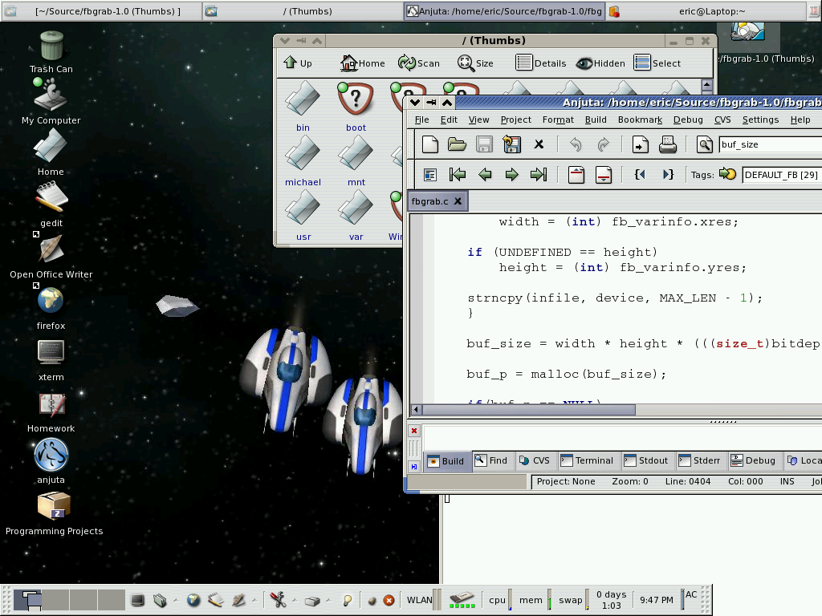Click the buf_size search input field
Screen dimensions: 822x616
771,144
